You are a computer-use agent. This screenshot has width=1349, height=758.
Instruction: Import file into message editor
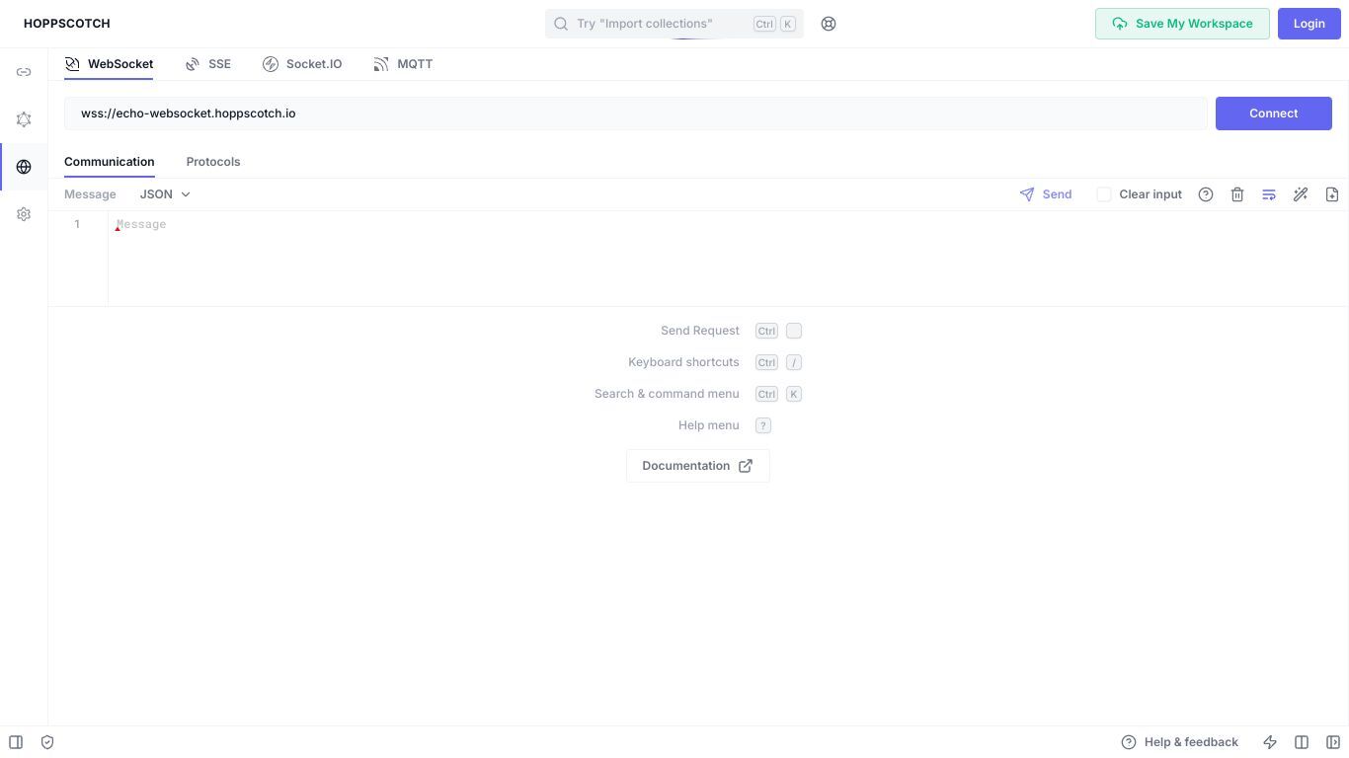pos(1332,194)
